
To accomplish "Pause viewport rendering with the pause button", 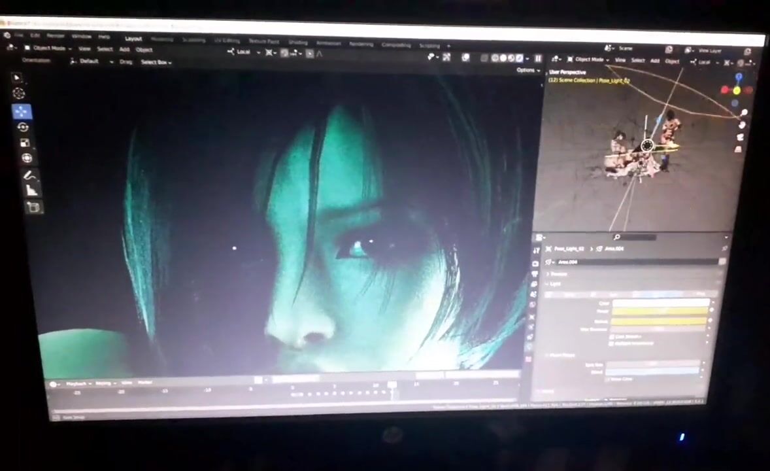I will (x=538, y=58).
